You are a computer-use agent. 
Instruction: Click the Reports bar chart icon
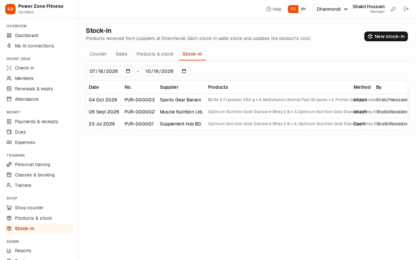click(9, 251)
